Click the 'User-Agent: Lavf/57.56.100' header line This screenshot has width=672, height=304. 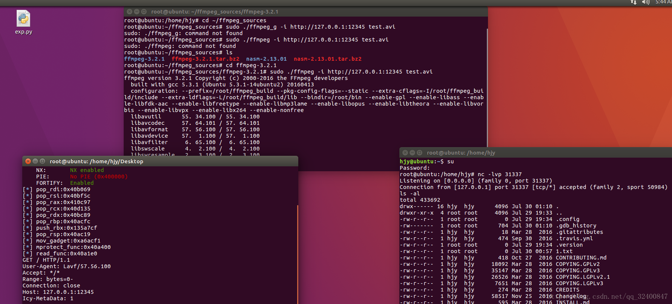[x=67, y=266]
